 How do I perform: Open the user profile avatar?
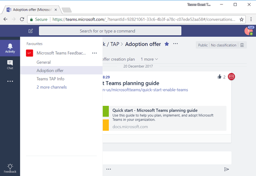[x=248, y=31]
